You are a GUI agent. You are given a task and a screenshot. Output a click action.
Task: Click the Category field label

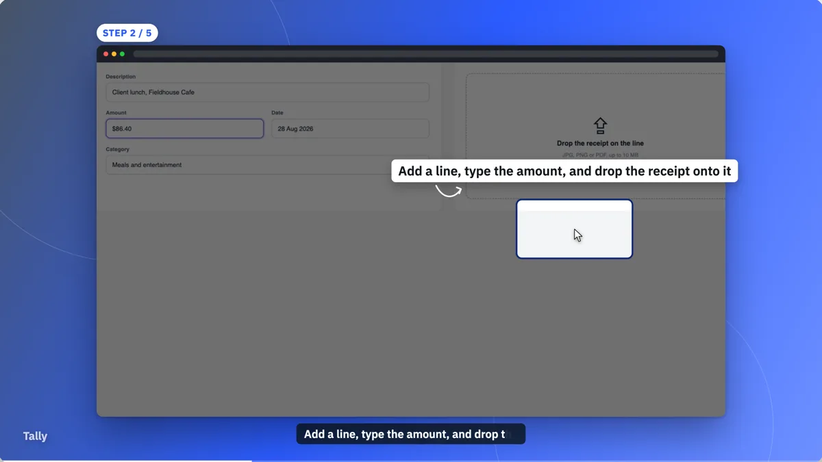coord(117,149)
